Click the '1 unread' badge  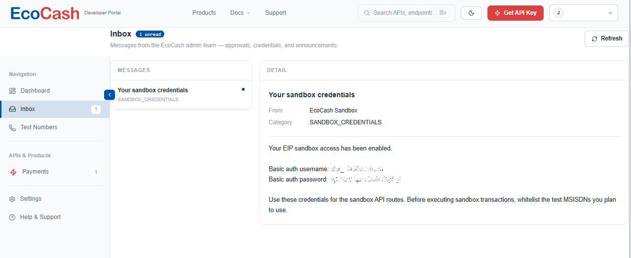click(150, 35)
